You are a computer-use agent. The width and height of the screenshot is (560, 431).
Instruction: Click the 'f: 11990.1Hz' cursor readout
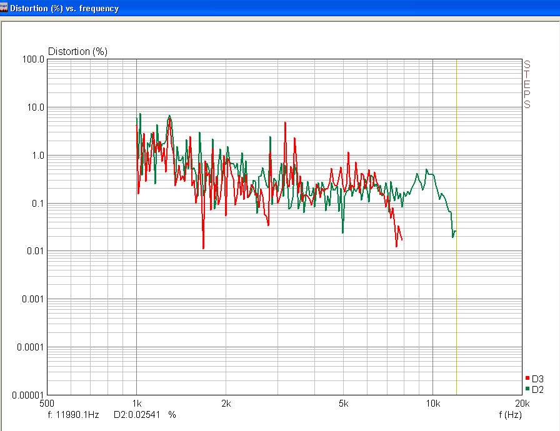74,415
